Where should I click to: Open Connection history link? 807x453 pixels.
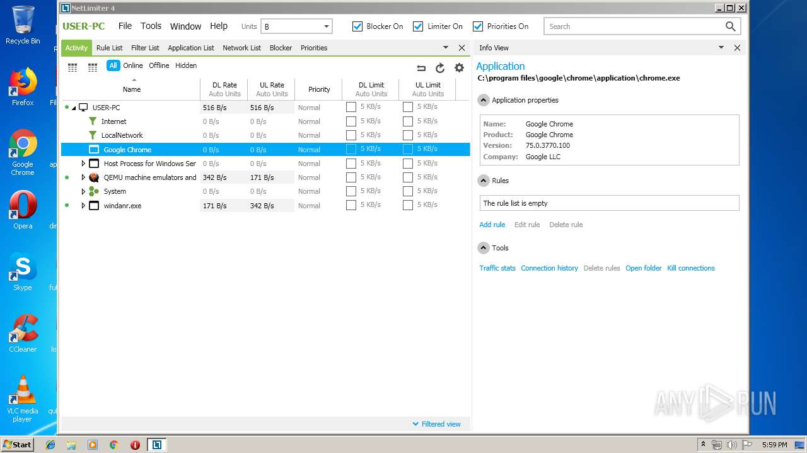pos(549,268)
